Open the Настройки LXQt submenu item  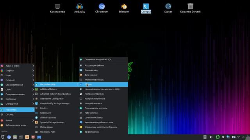pos(57,84)
